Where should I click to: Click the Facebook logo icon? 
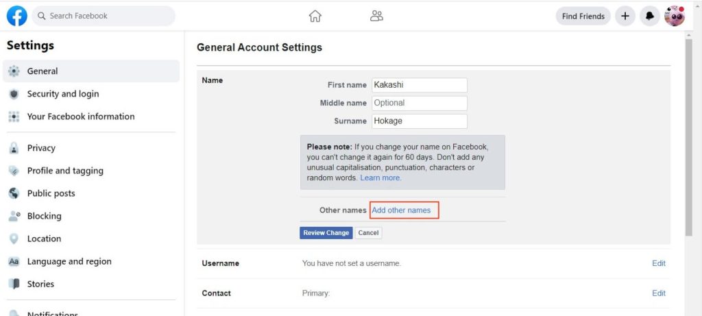click(17, 16)
